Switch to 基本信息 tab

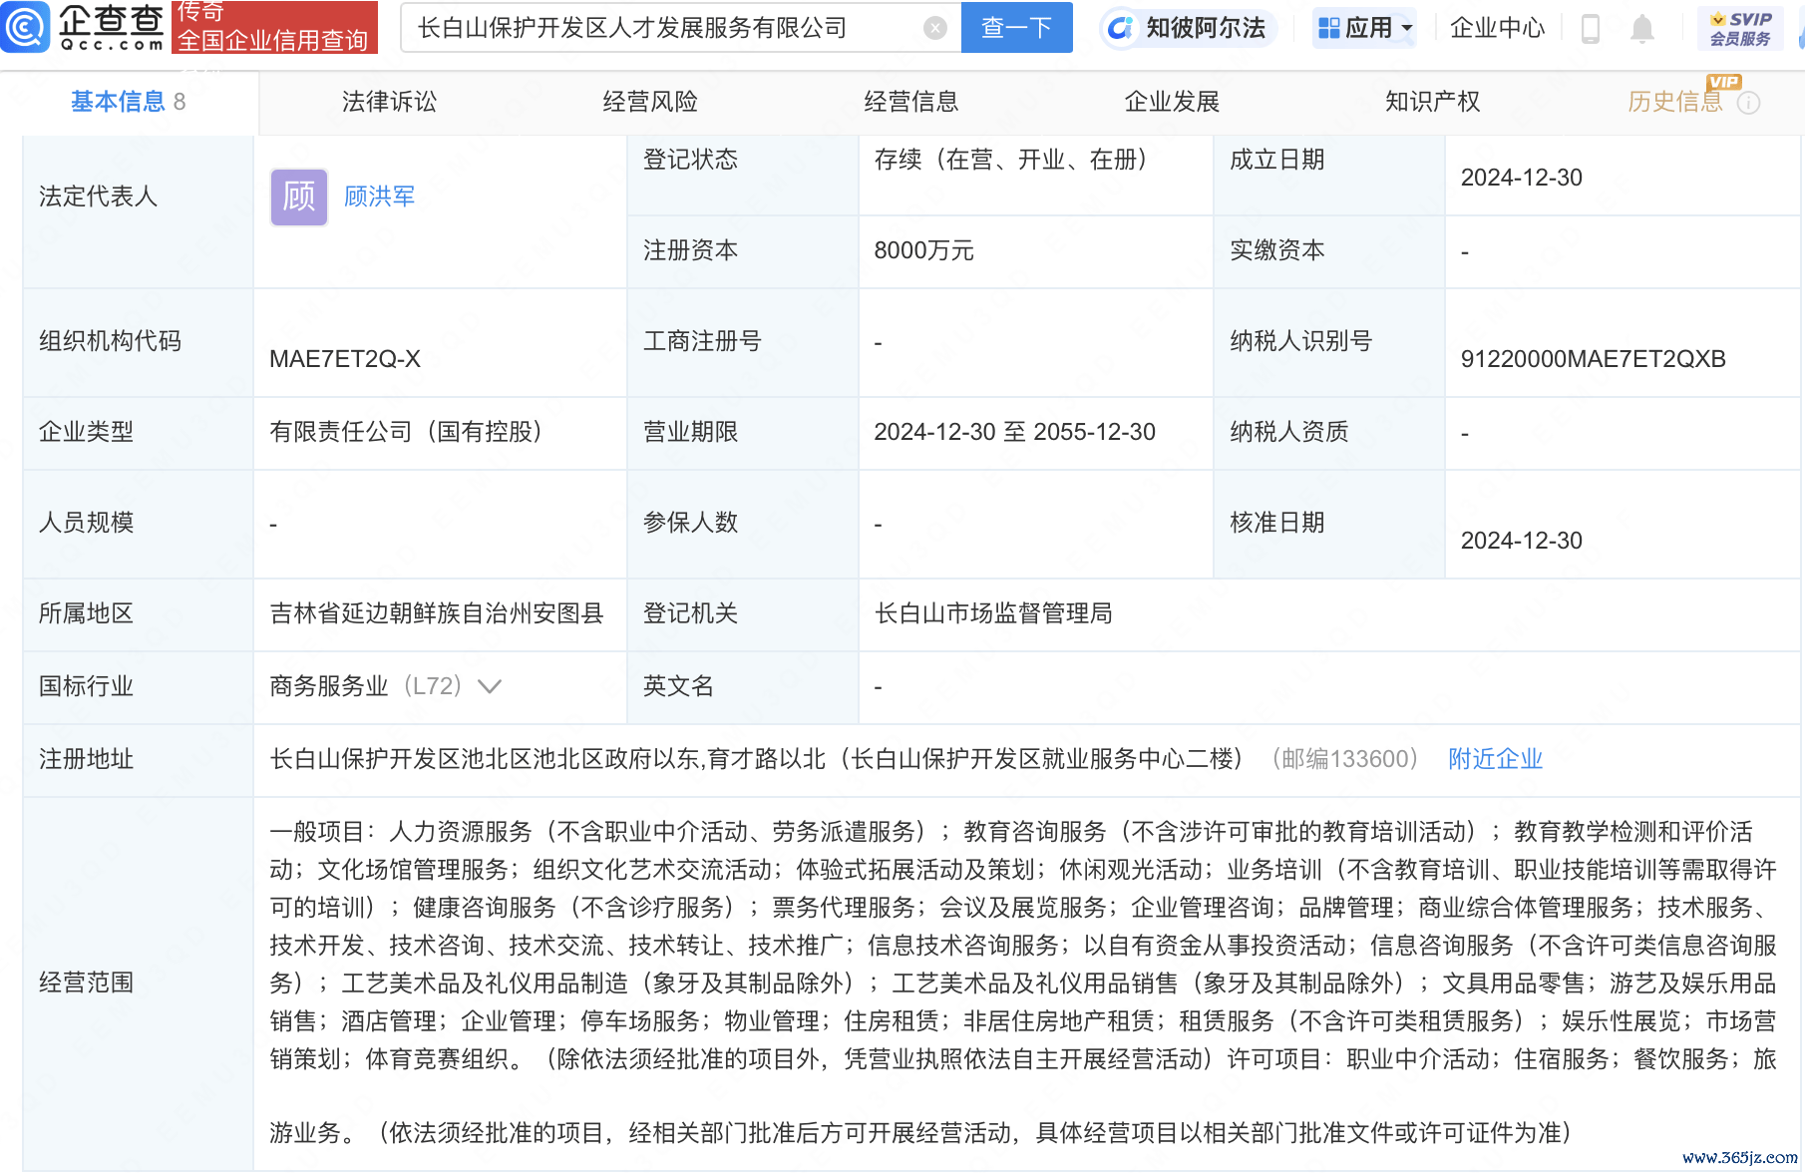129,102
